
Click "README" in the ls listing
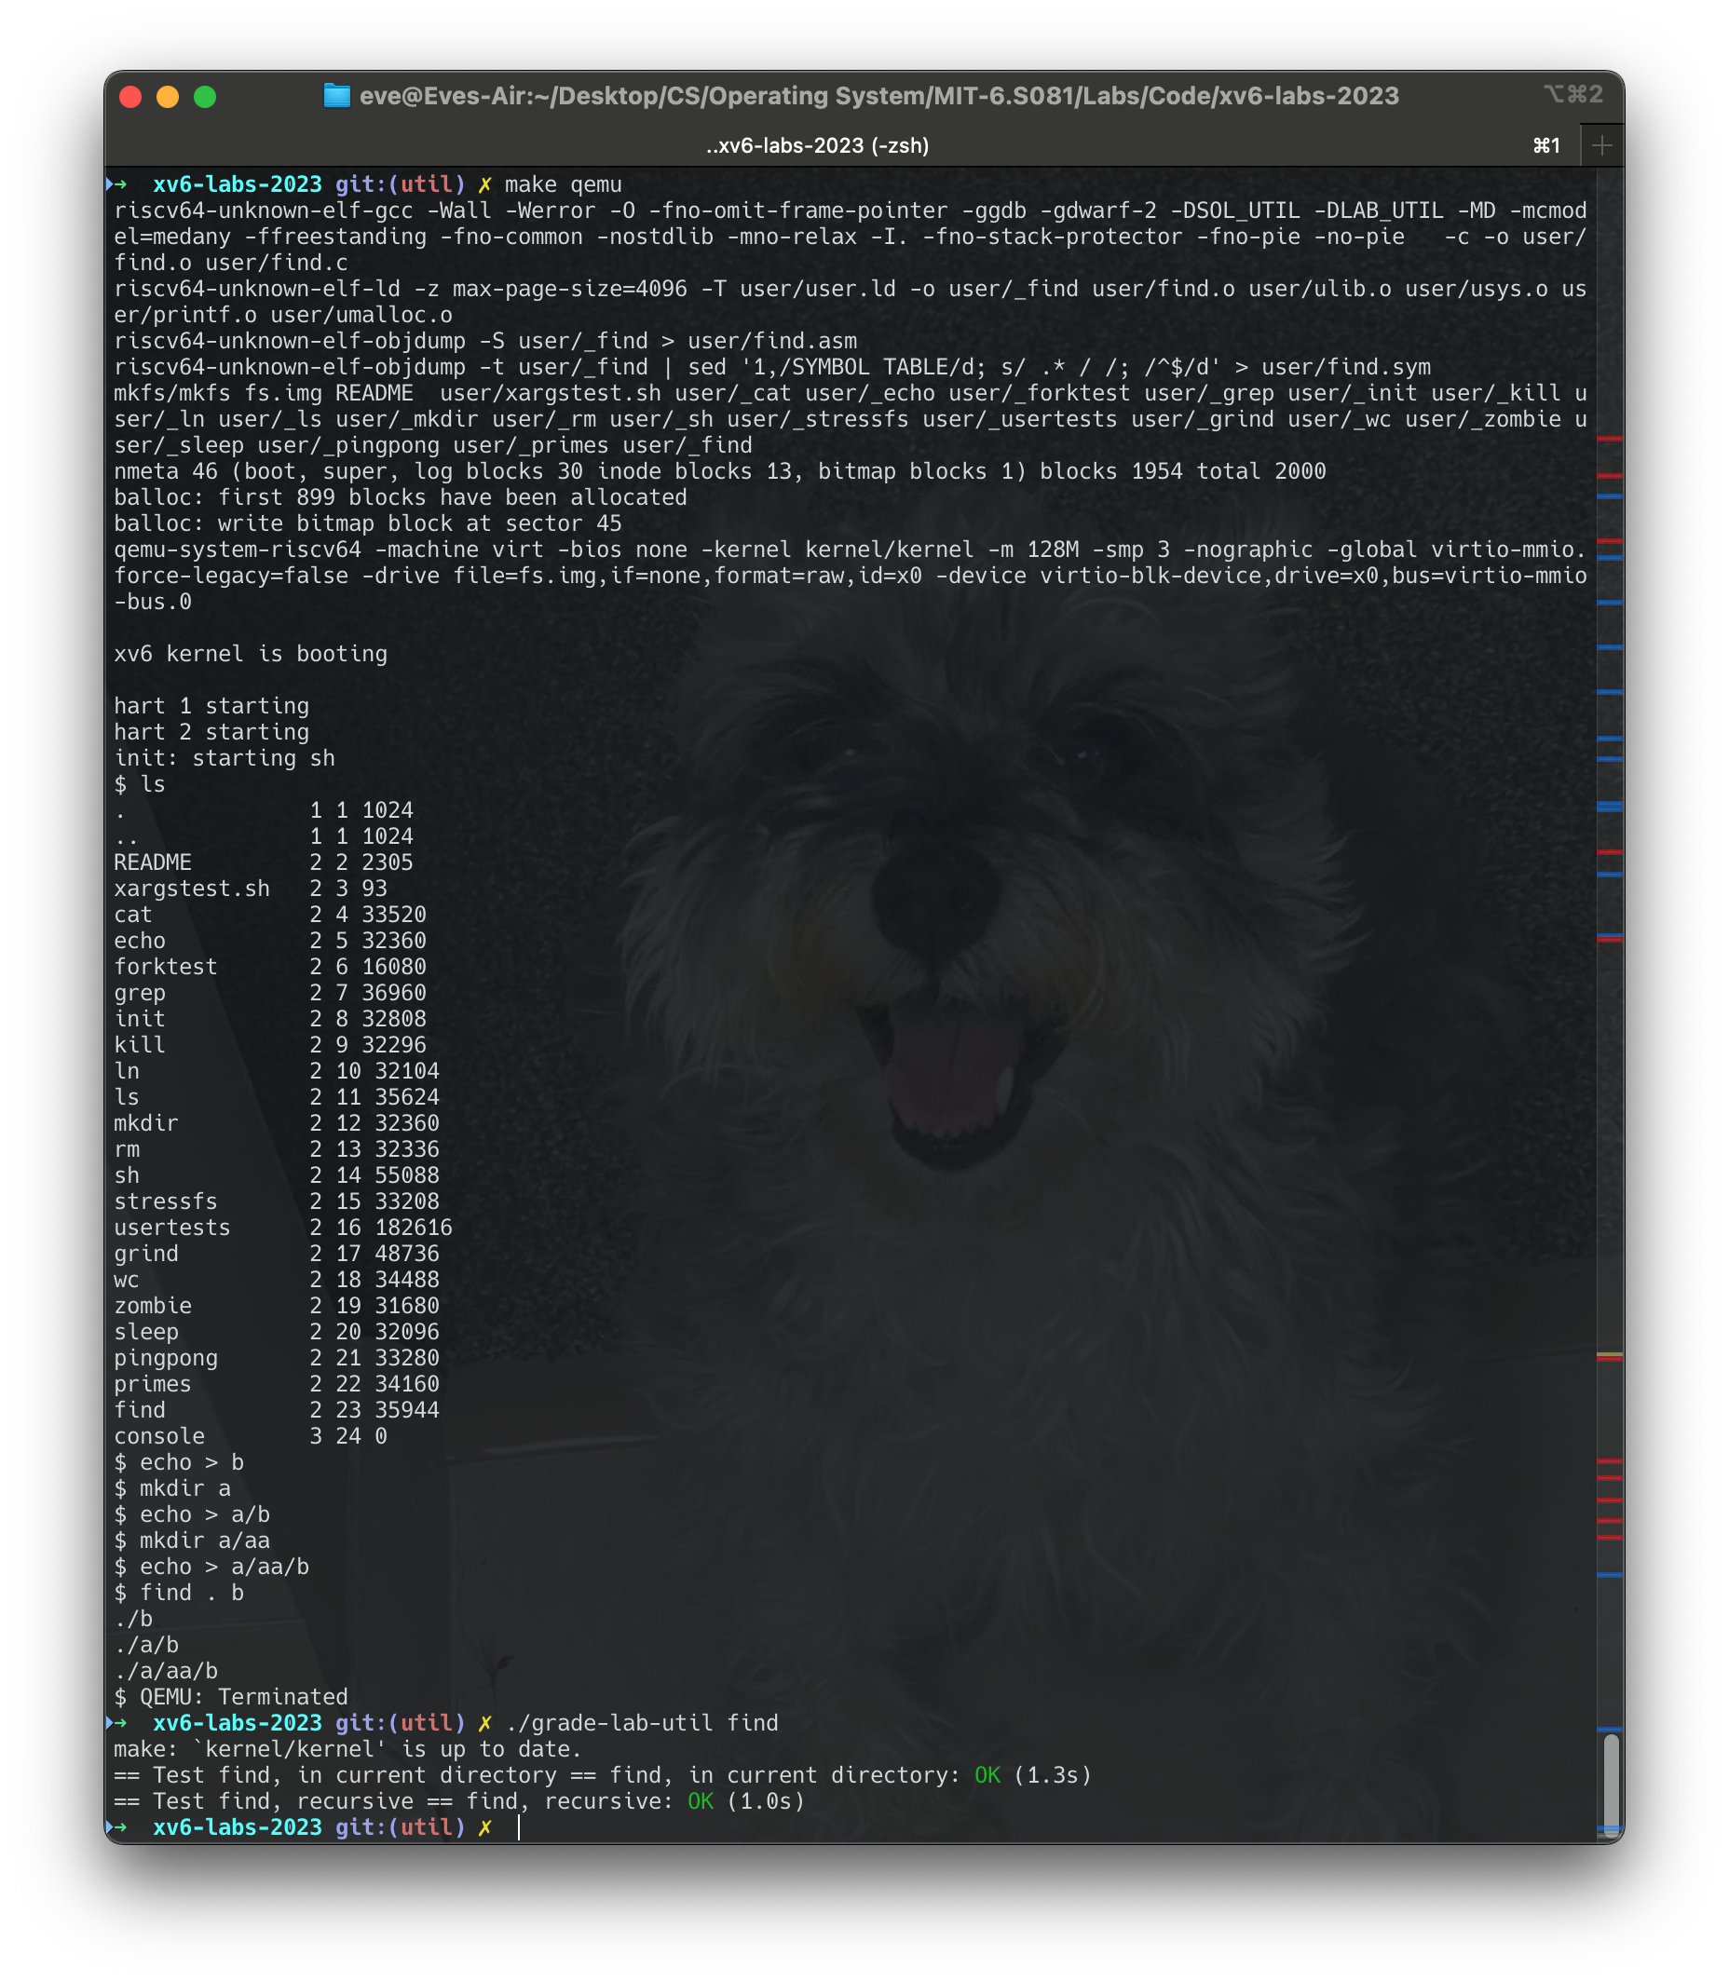pyautogui.click(x=153, y=862)
